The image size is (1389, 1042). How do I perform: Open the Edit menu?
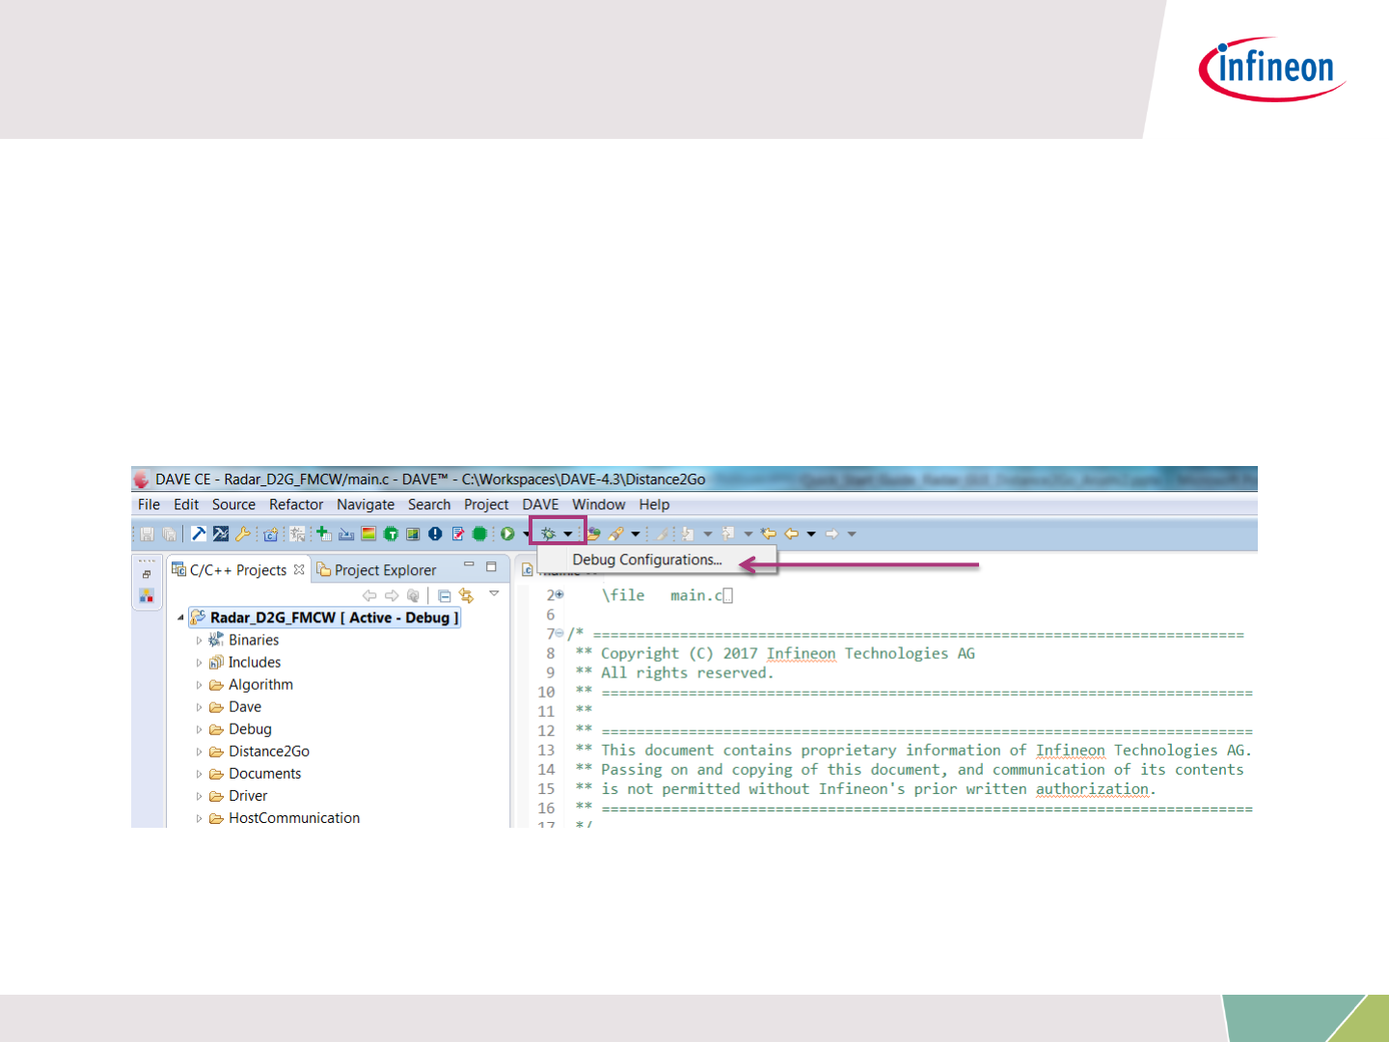pos(186,505)
